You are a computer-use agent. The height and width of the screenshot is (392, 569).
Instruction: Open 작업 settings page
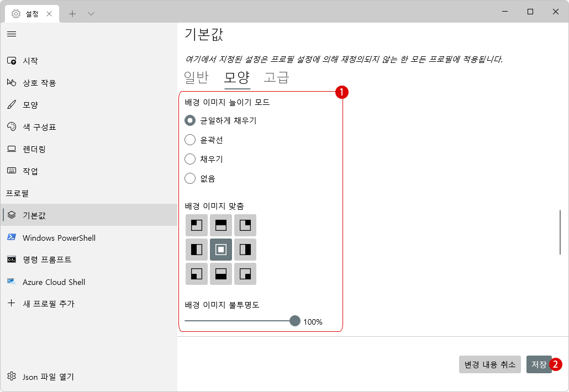coord(89,171)
